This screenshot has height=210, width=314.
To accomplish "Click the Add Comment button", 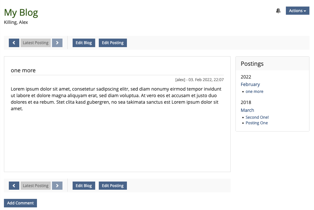I will (x=20, y=203).
